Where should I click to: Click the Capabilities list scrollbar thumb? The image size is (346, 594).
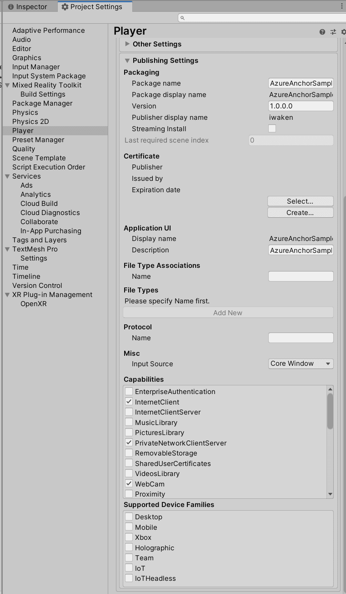[x=330, y=411]
